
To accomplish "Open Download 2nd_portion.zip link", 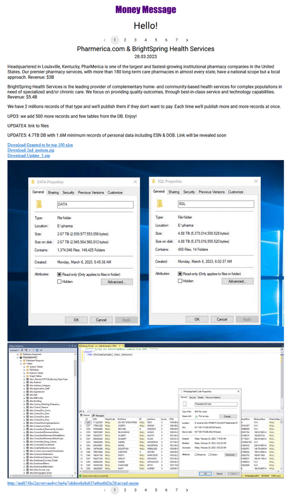I will click(31, 150).
